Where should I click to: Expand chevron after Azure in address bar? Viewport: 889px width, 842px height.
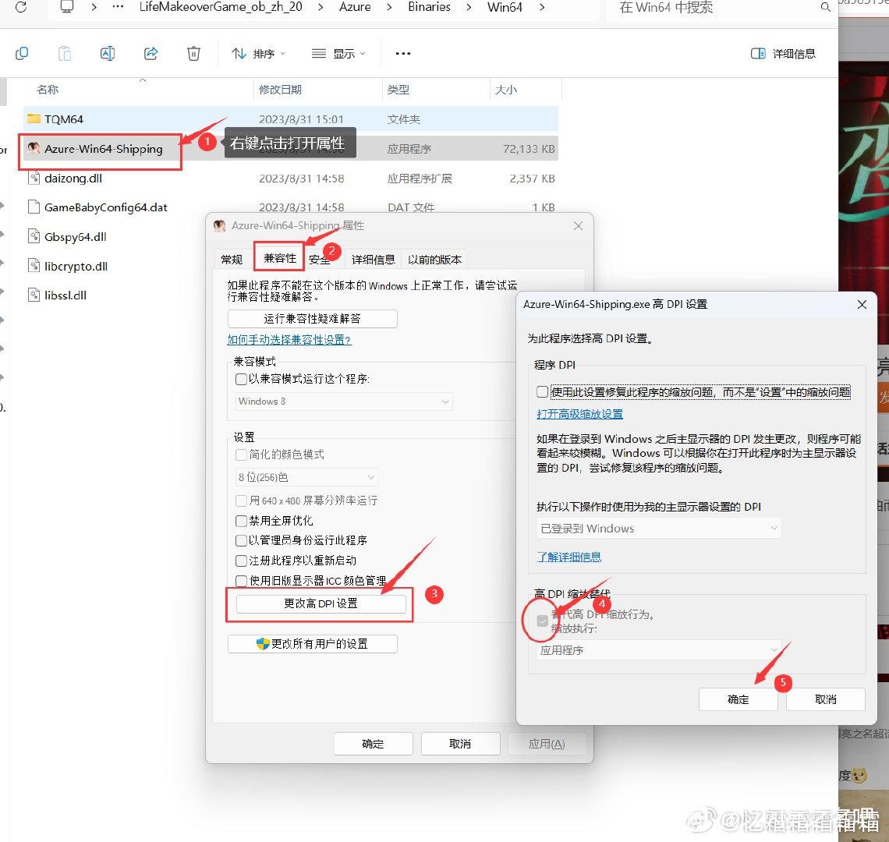pyautogui.click(x=389, y=7)
